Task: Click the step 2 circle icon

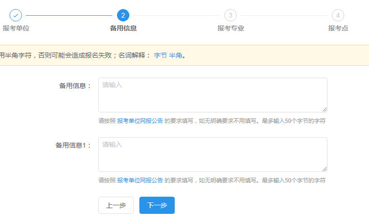Action: 123,15
